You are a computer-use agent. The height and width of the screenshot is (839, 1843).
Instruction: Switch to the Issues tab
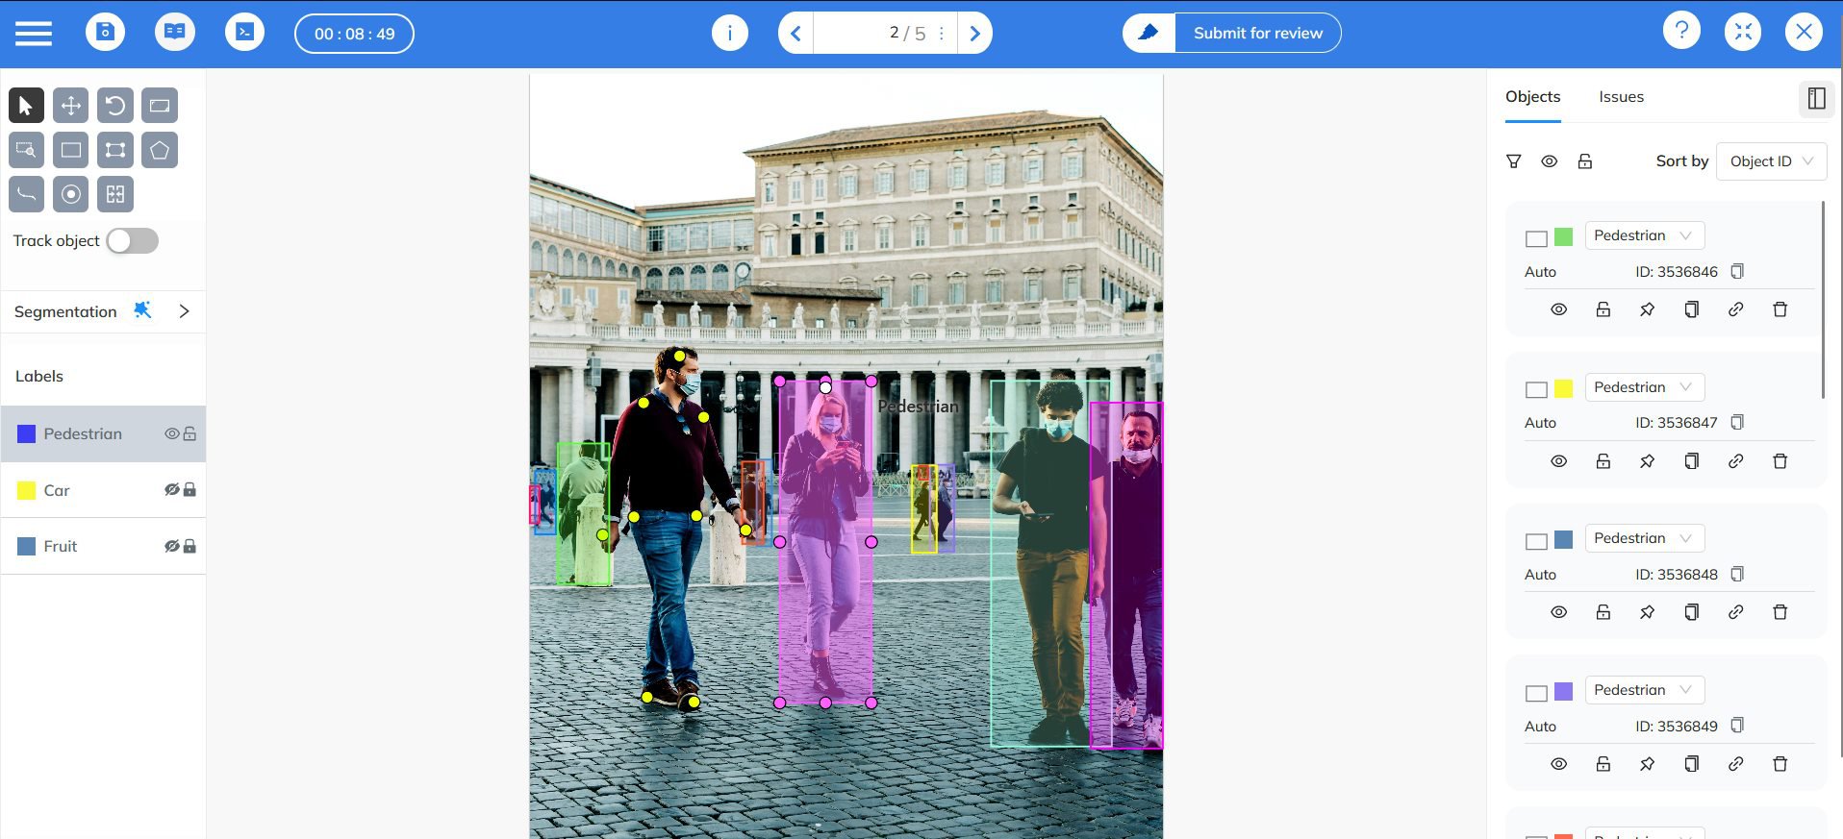[x=1621, y=97]
